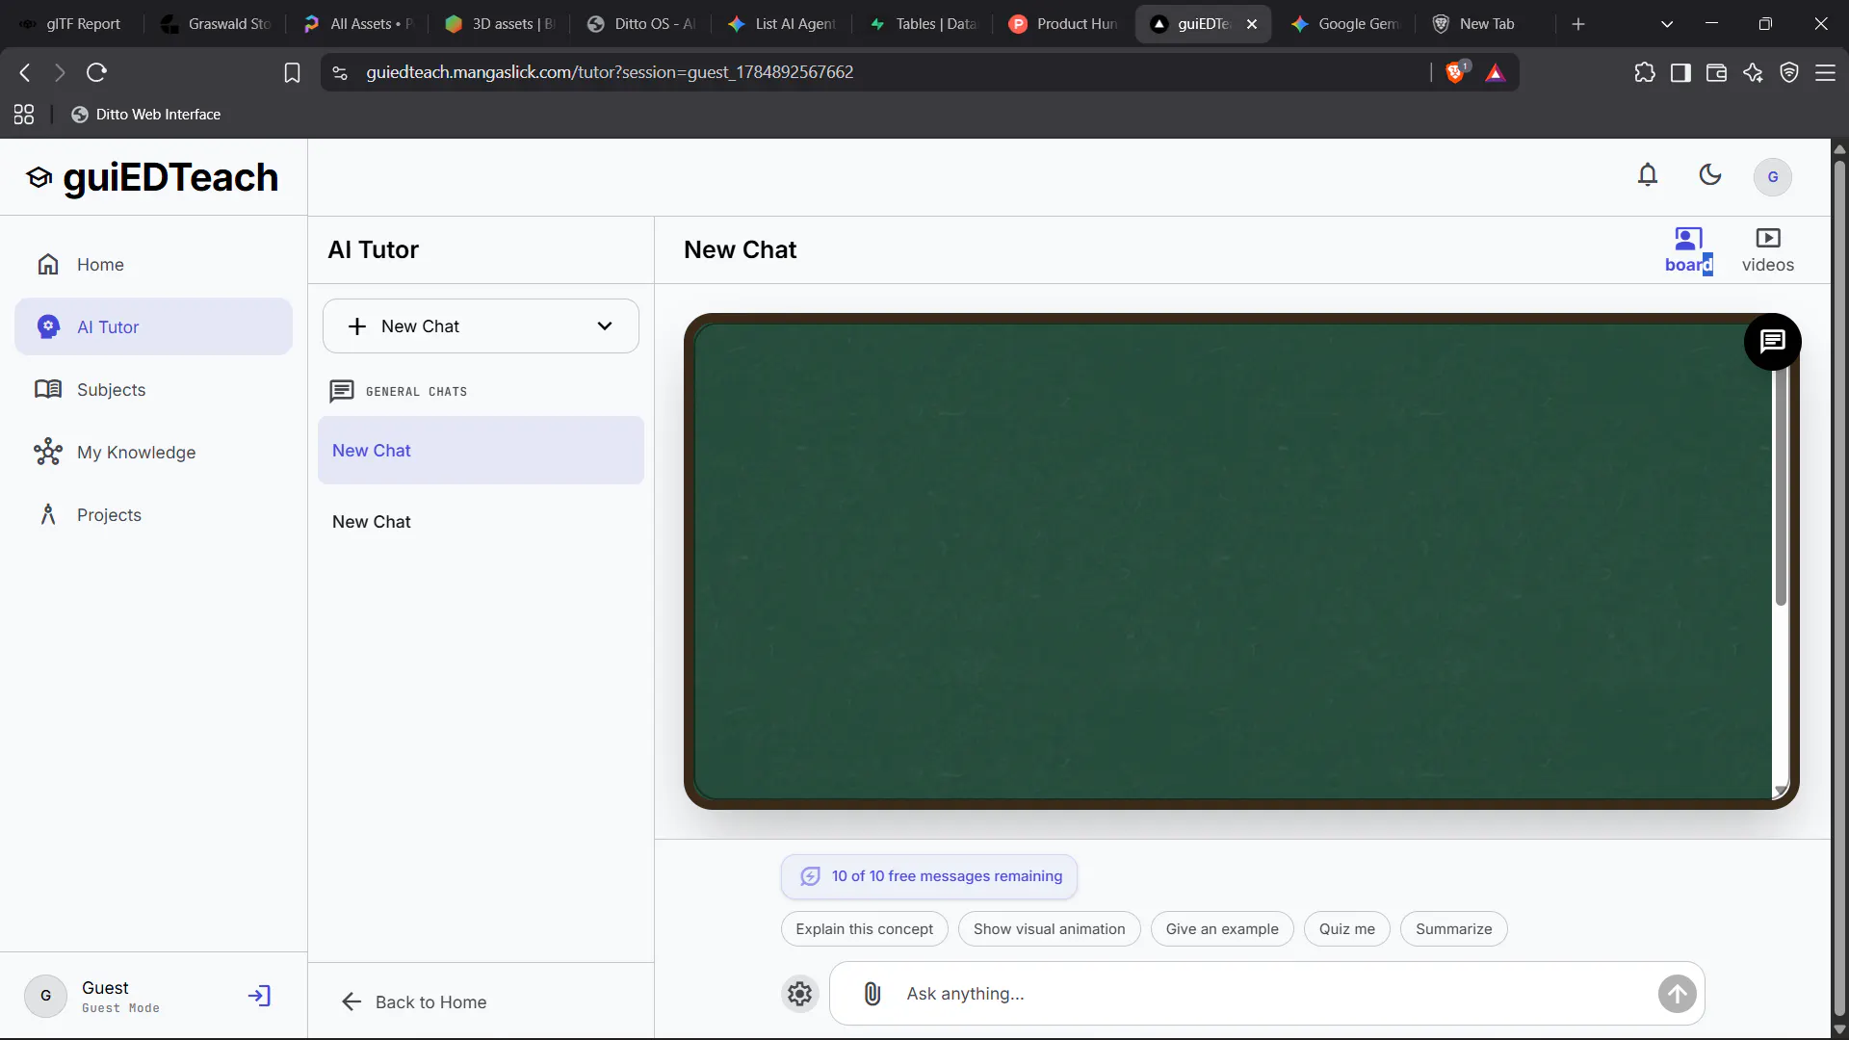This screenshot has height=1040, width=1849.
Task: Expand the New Chat dropdown chevron
Action: (x=605, y=326)
